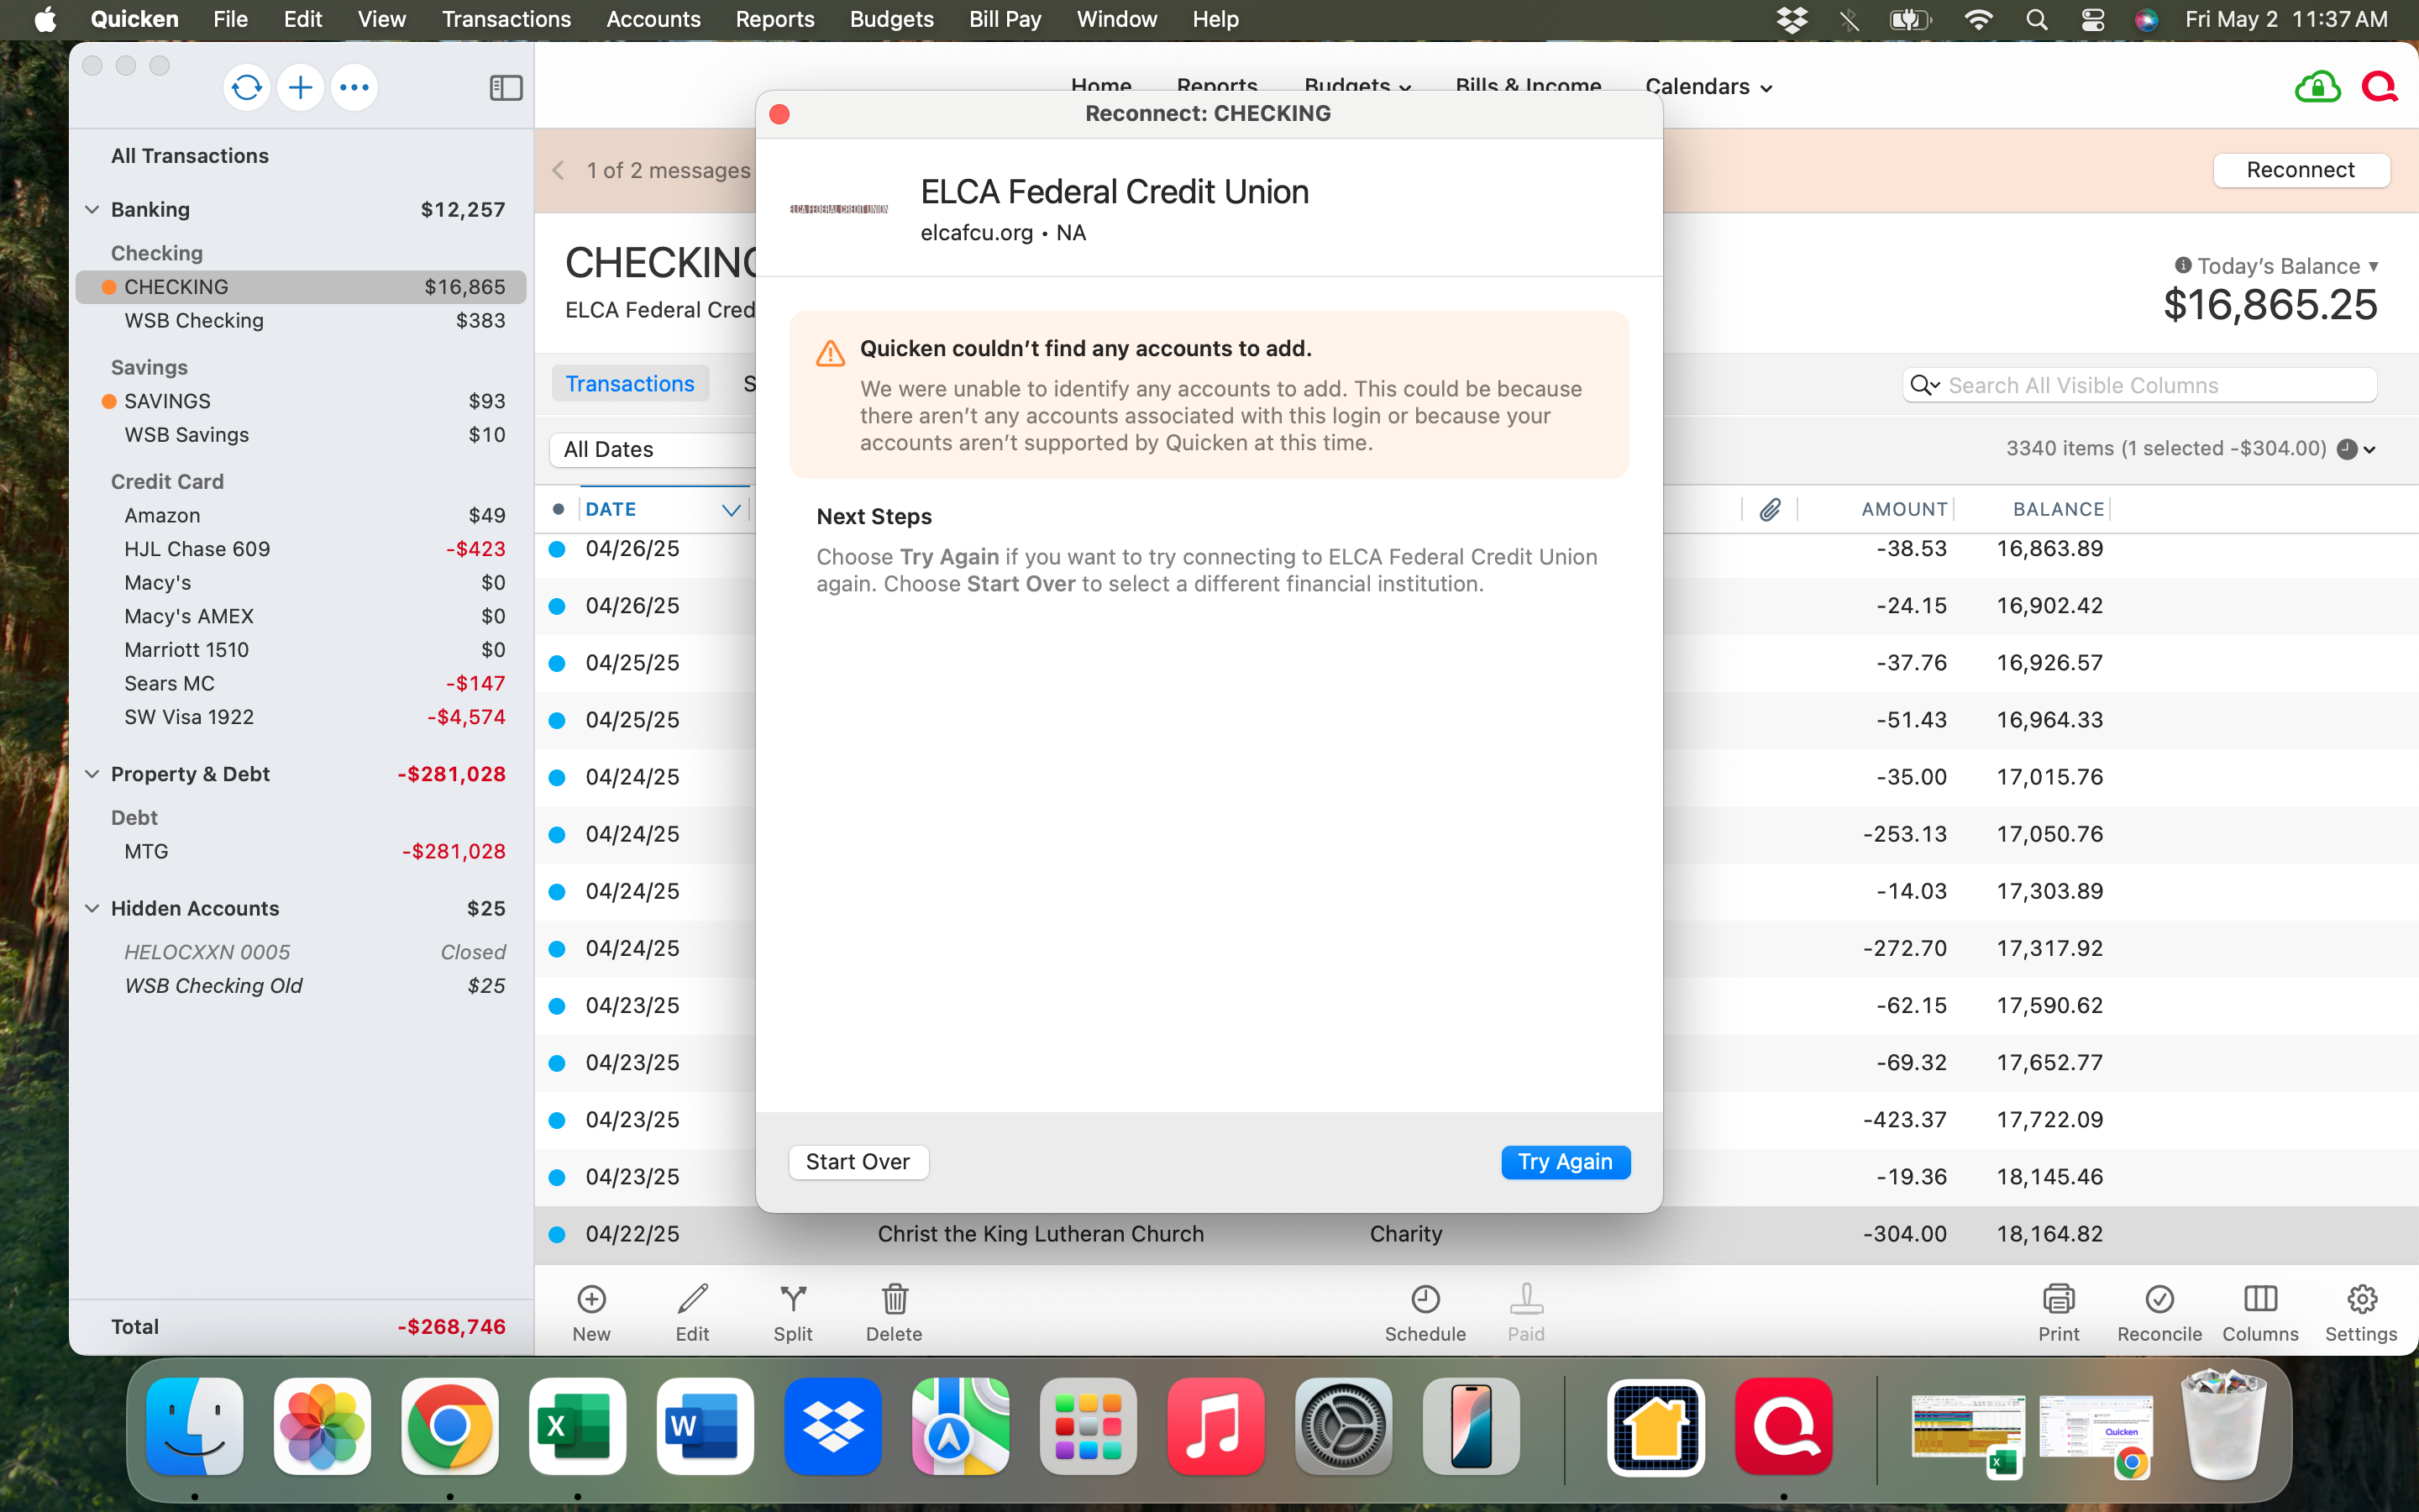The height and width of the screenshot is (1512, 2419).
Task: Click the Delete trash icon
Action: pos(895,1299)
